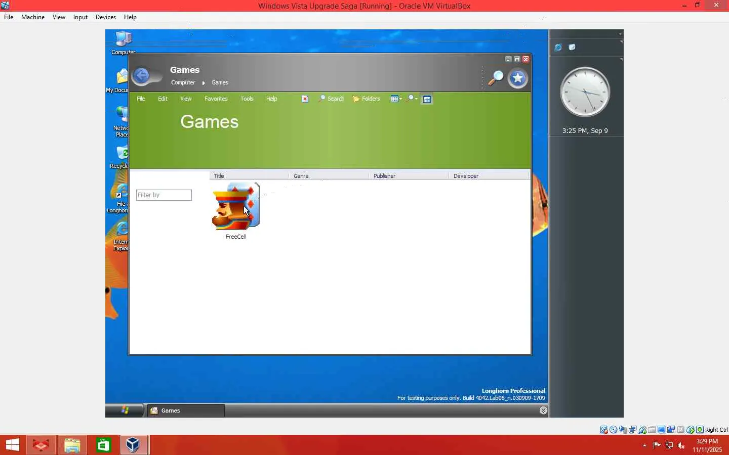Click the sidebar analog clock

[x=585, y=92]
